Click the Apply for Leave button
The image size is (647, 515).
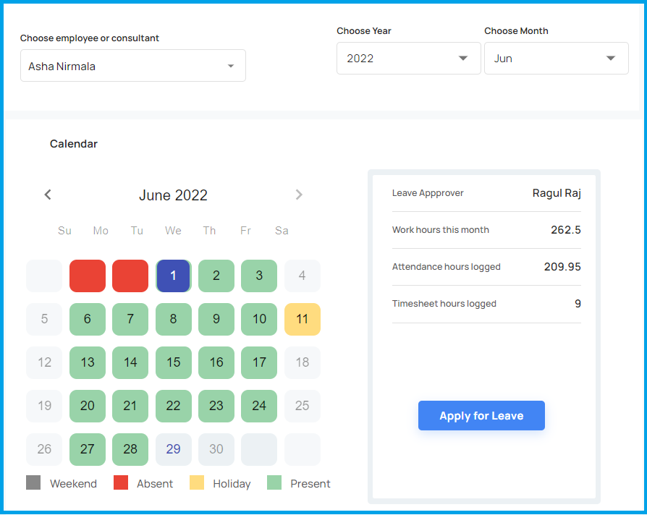tap(481, 416)
